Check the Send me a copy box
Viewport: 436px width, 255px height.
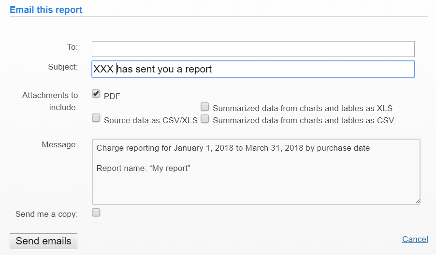96,212
